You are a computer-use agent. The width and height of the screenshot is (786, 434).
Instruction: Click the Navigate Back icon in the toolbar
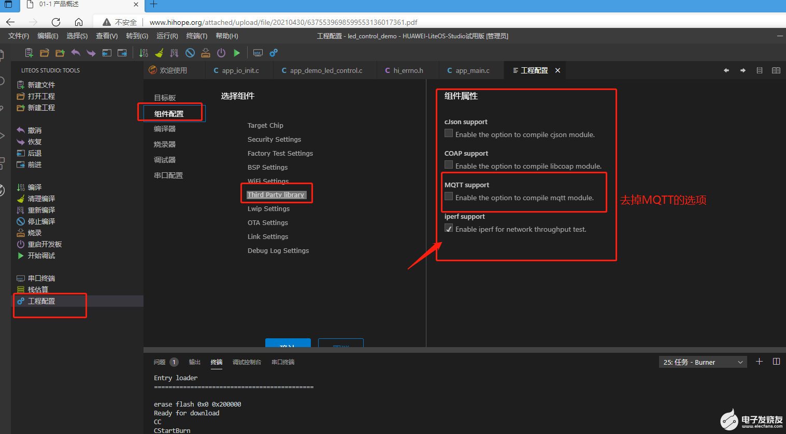point(107,53)
